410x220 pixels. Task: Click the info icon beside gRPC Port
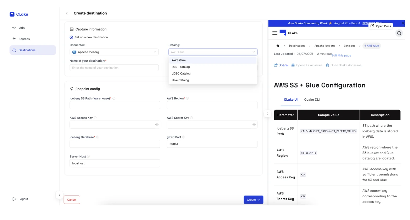point(184,137)
